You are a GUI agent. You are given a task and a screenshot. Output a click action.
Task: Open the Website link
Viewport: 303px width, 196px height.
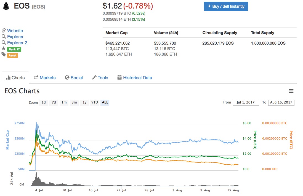pyautogui.click(x=15, y=31)
